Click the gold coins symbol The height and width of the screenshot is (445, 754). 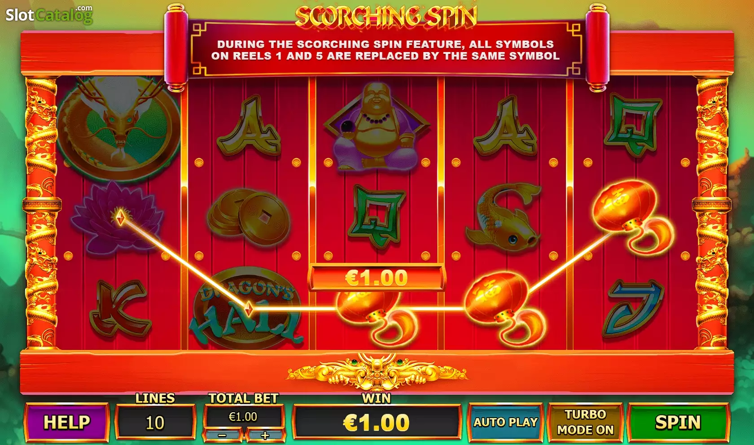point(248,216)
